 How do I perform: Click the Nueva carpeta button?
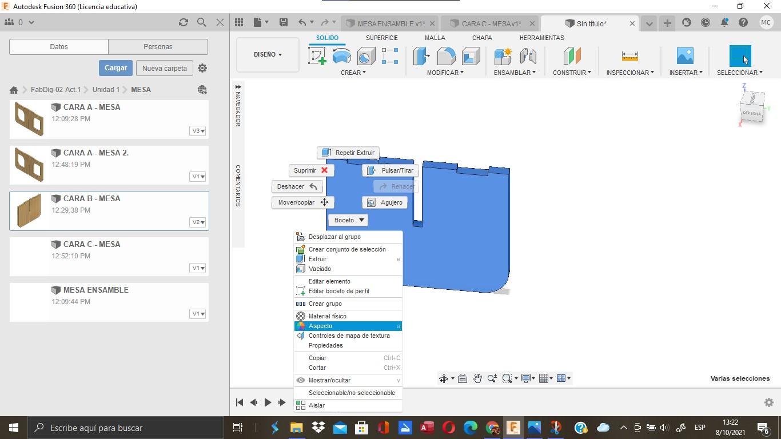click(165, 68)
